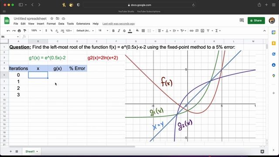279x157 pixels.
Task: Open the Tools menu
Action: point(70,24)
